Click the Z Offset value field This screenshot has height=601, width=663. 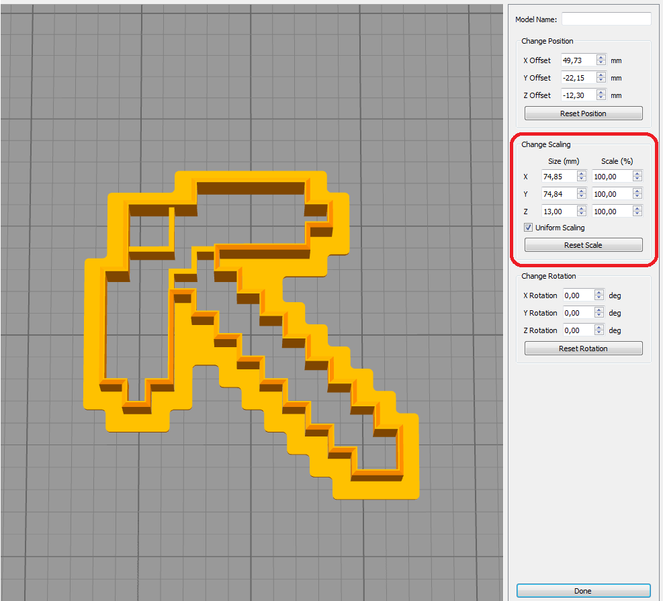578,95
